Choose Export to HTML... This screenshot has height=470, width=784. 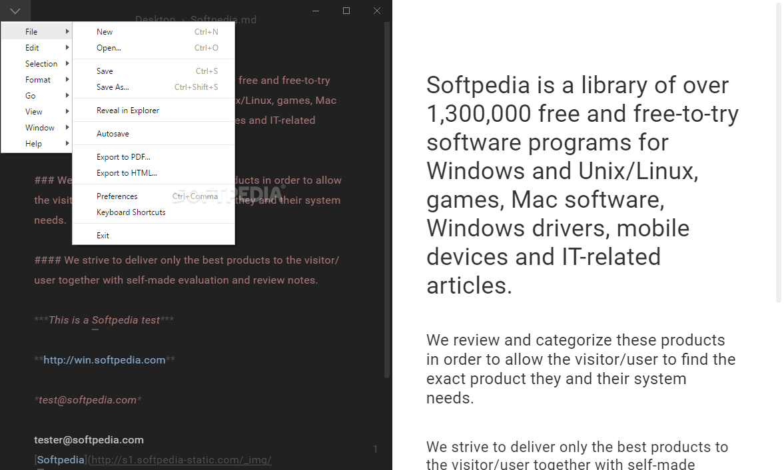(x=153, y=173)
